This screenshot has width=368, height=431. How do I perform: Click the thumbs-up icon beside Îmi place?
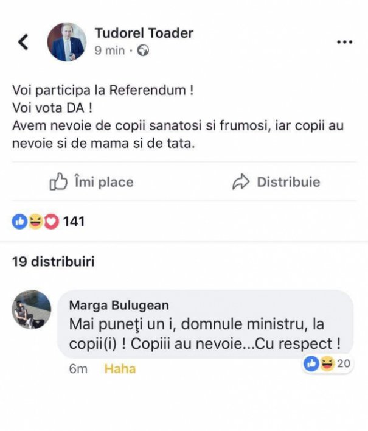point(58,181)
